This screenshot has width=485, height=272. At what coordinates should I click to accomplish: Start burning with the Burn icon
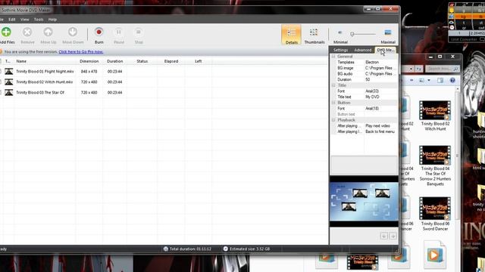point(99,32)
